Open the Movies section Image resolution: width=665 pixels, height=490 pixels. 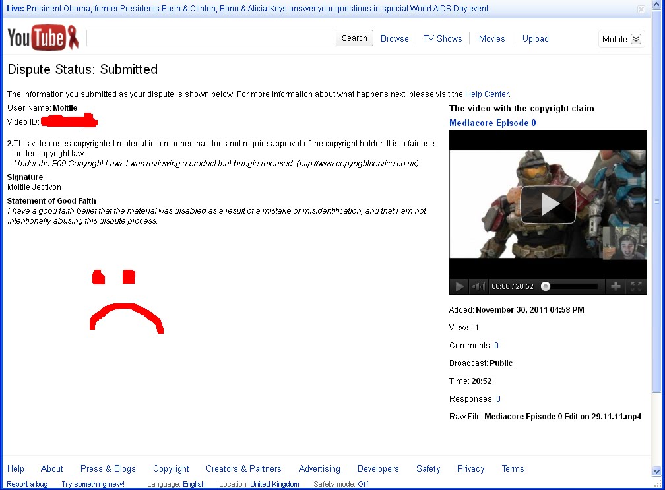(x=491, y=38)
